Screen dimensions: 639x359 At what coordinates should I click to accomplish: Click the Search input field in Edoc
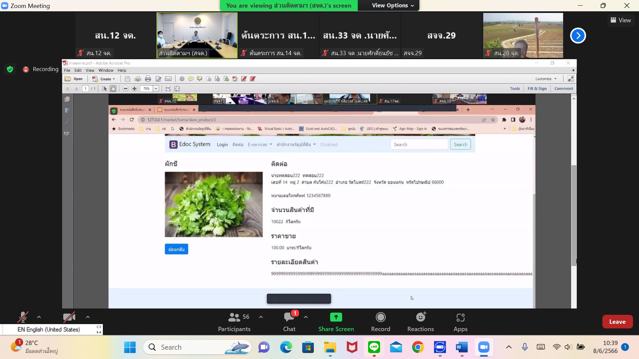pyautogui.click(x=419, y=144)
